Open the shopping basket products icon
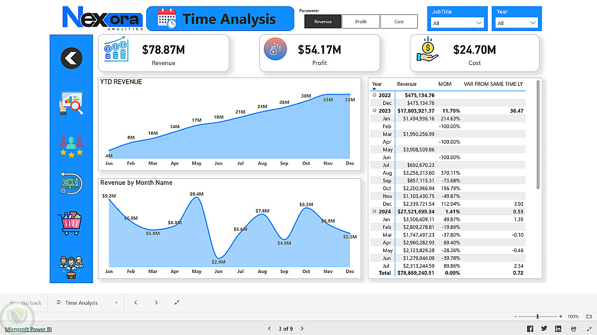 click(70, 224)
